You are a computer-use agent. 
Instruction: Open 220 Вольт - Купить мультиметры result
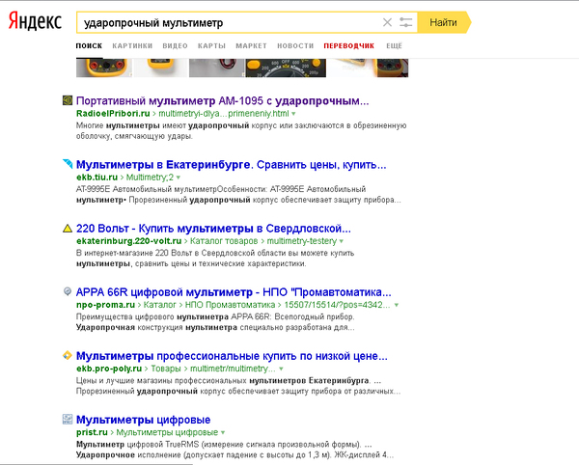coord(213,229)
